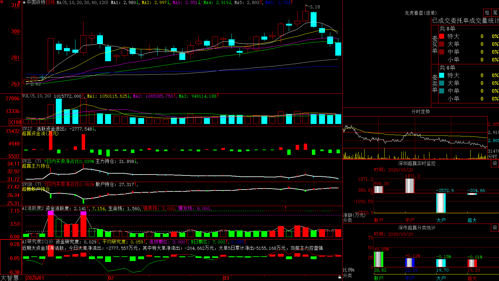This screenshot has width=499, height=281.
Task: Select the green MA4: 2.919 value
Action: pos(216,2)
